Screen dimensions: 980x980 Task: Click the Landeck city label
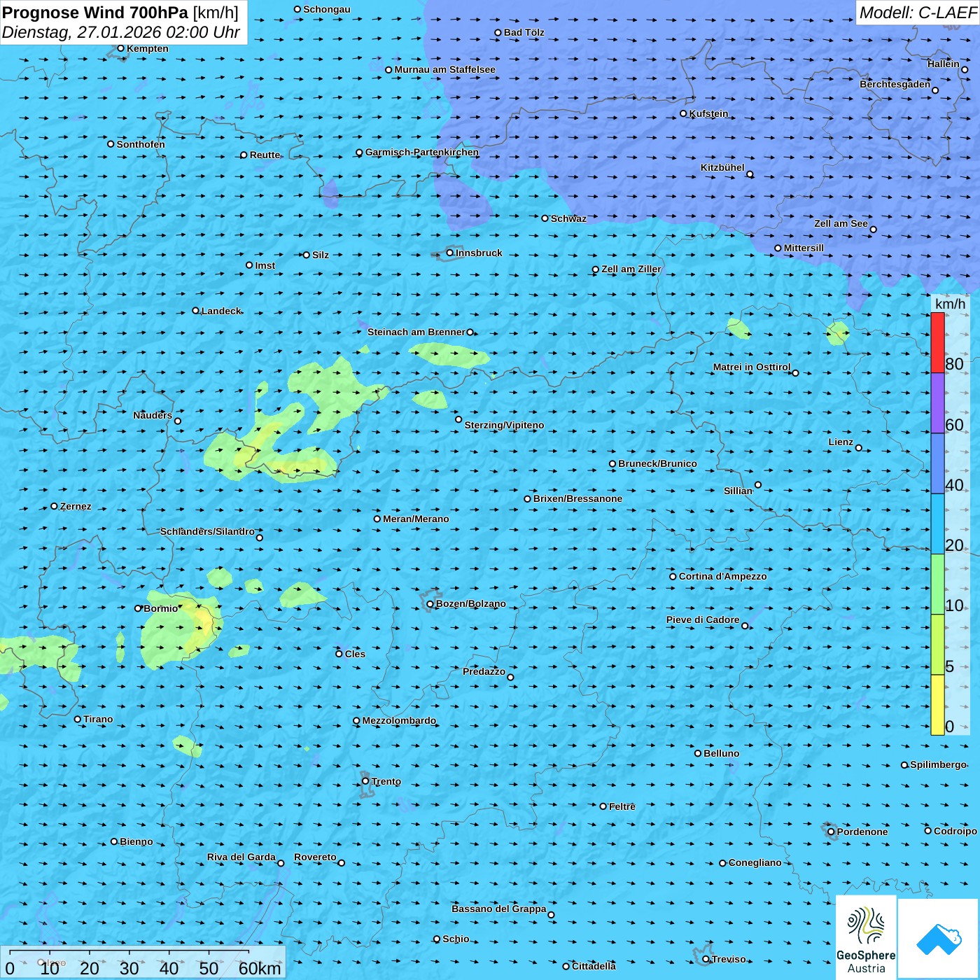point(221,311)
